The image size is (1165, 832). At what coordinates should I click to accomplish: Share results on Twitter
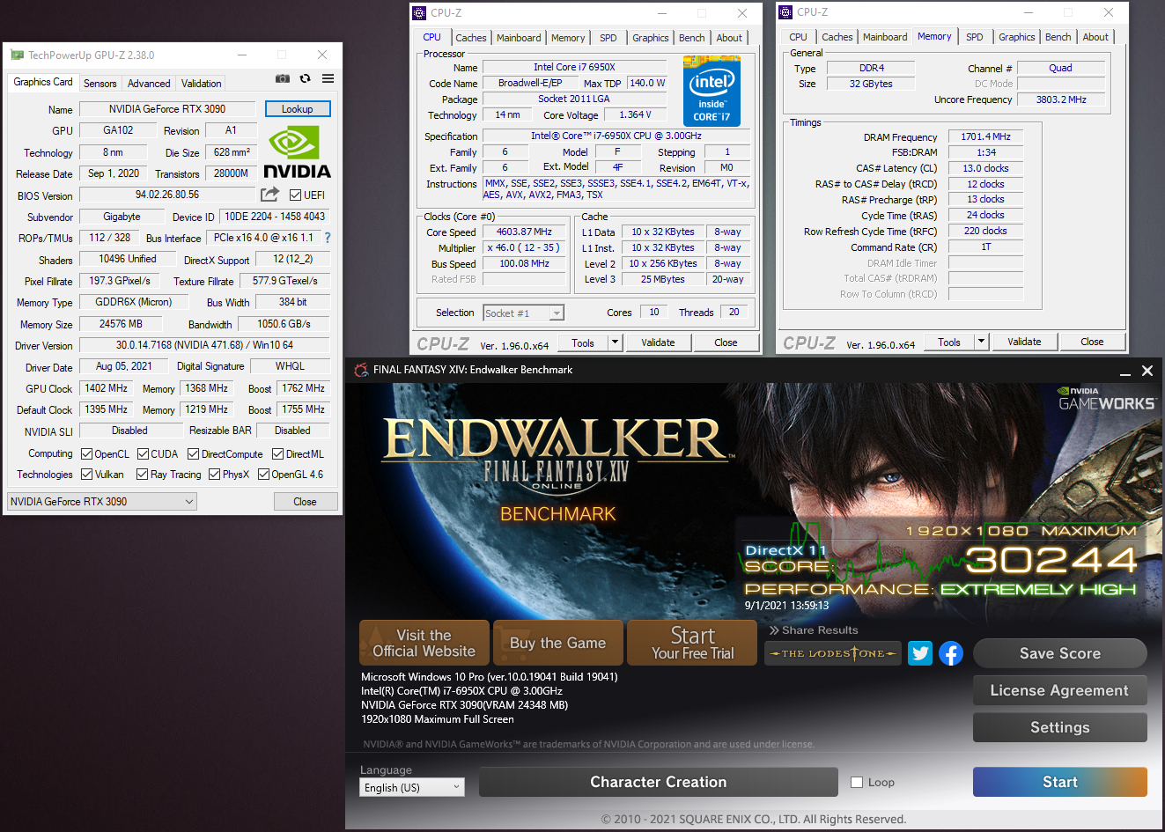click(x=920, y=653)
